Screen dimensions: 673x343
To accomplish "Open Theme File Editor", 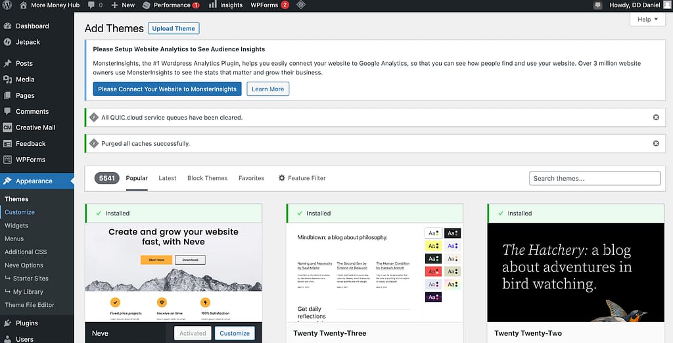I will (x=30, y=305).
